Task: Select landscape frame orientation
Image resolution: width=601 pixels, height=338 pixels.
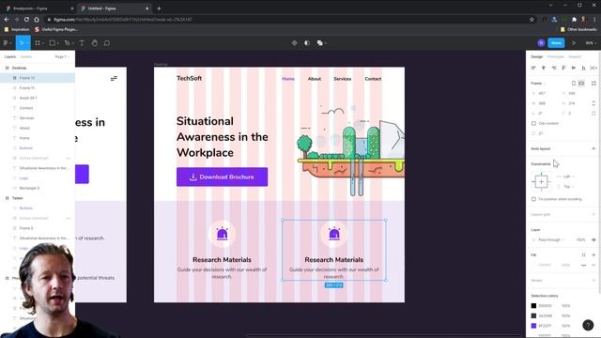Action: tap(581, 84)
